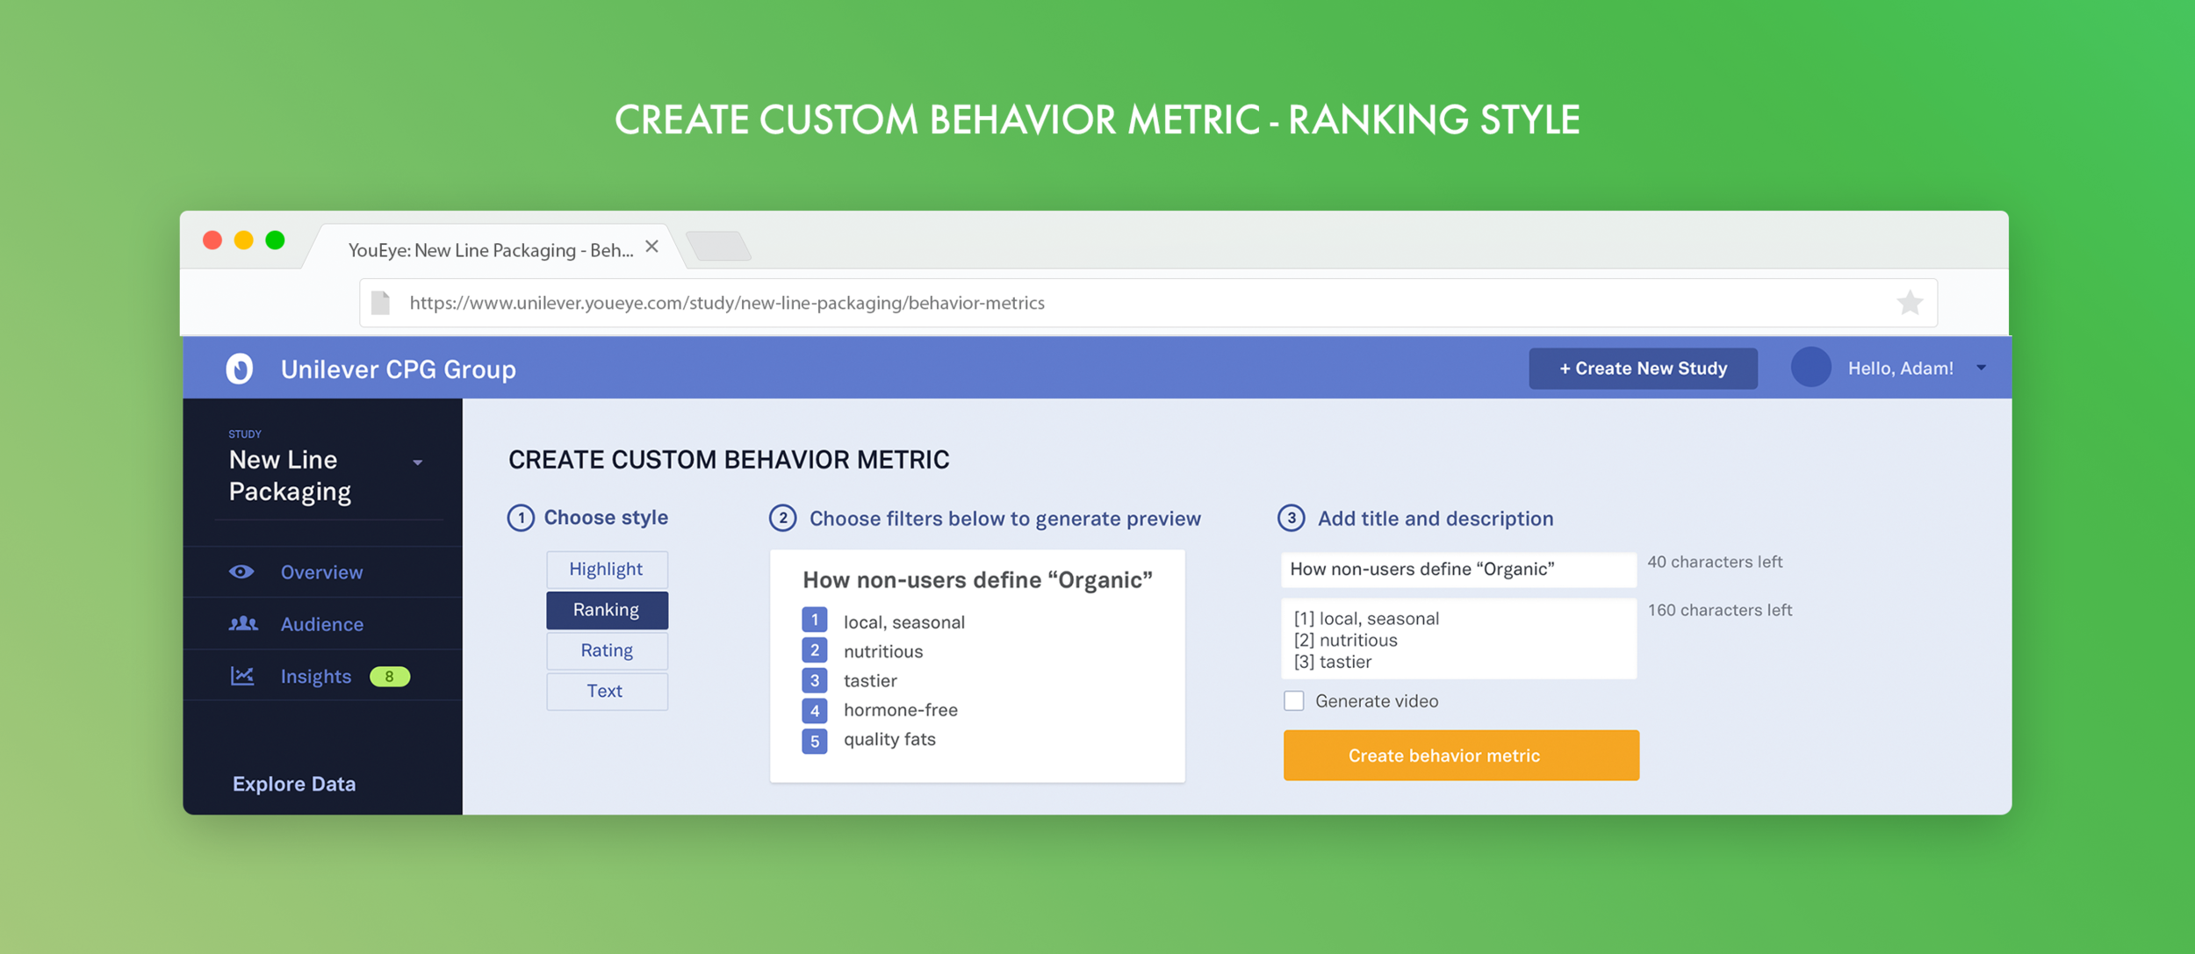Click the Create behavior metric button
This screenshot has width=2195, height=954.
[1460, 755]
